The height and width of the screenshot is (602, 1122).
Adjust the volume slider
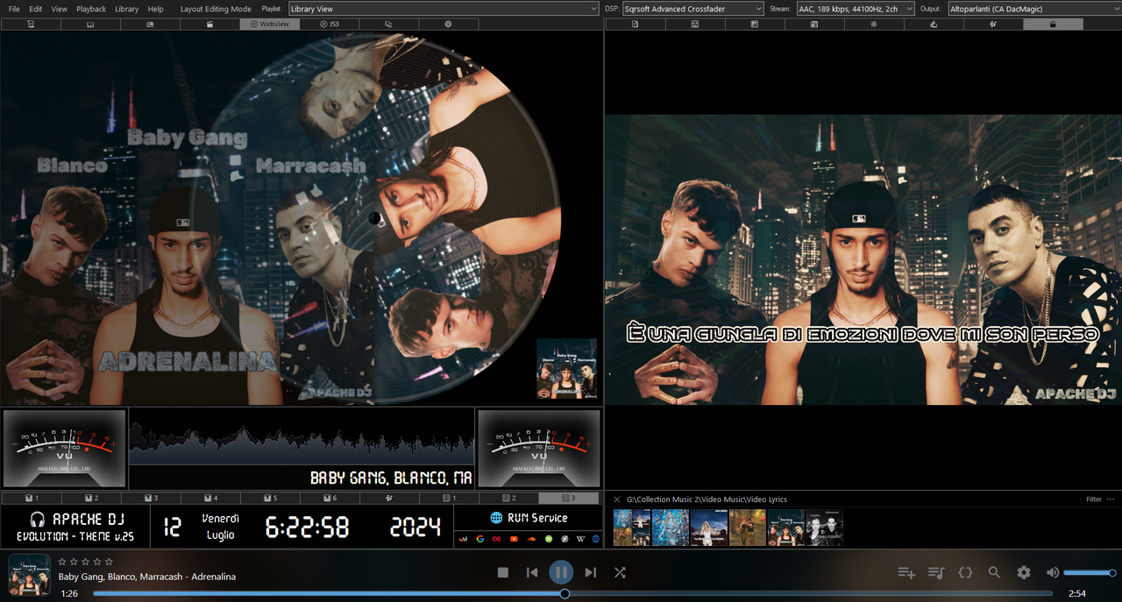[1089, 573]
